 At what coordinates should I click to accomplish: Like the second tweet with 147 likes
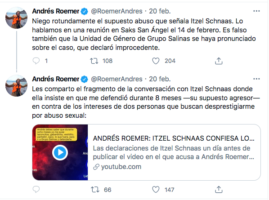156,190
